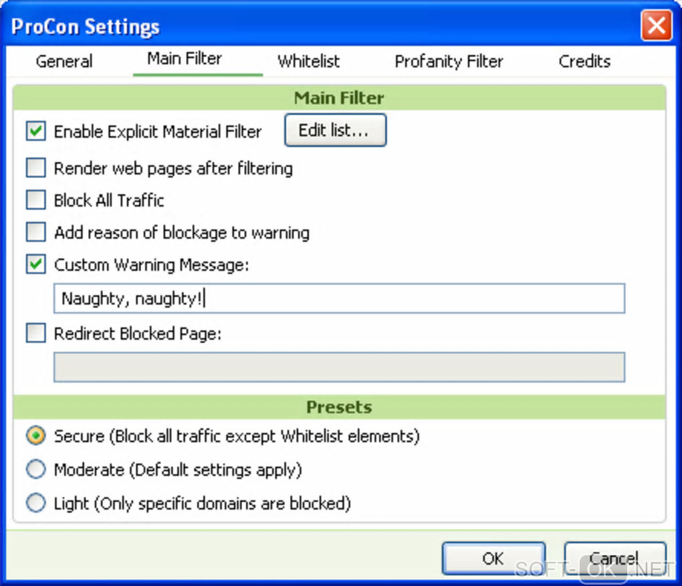Disable the Explicit Material Filter checkbox
The image size is (682, 586).
point(35,131)
